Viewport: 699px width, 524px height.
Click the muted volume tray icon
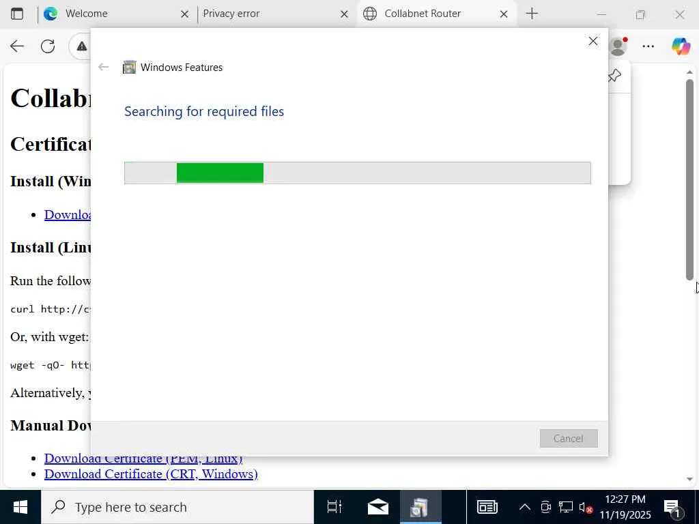tap(586, 507)
